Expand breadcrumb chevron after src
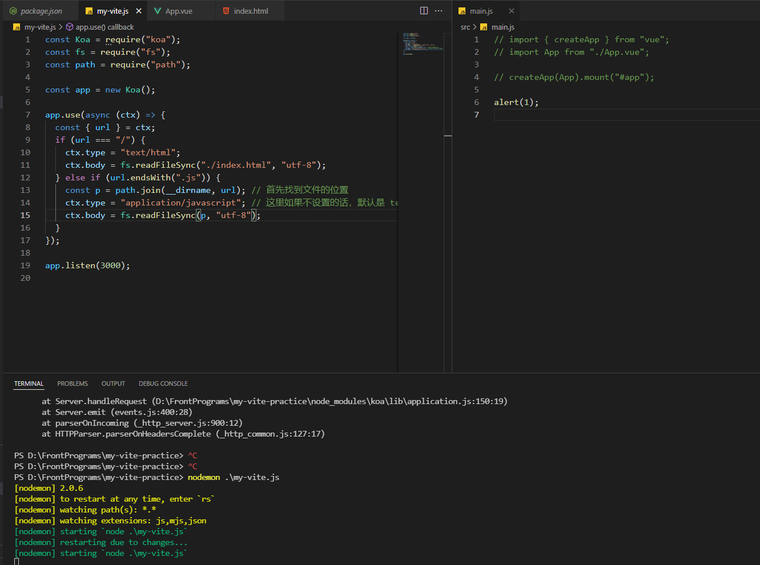 click(475, 27)
